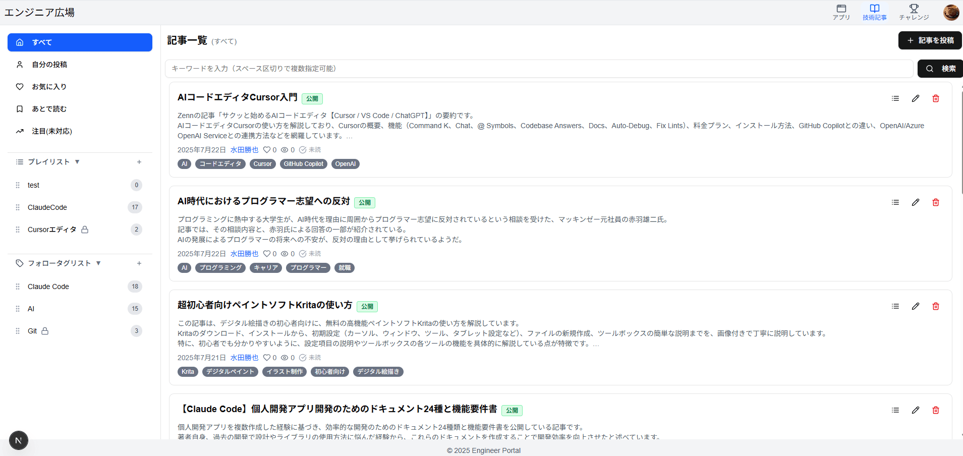Screen dimensions: 963x456
Task: Open the AI時代におけるプログラマー志望への反対 article
Action: point(264,201)
